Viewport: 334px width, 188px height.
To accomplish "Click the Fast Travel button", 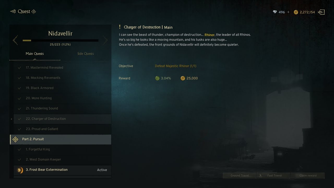I will pos(274,175).
